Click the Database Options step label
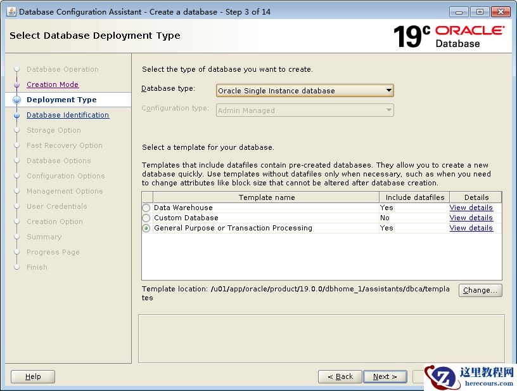The width and height of the screenshot is (517, 391). 59,161
